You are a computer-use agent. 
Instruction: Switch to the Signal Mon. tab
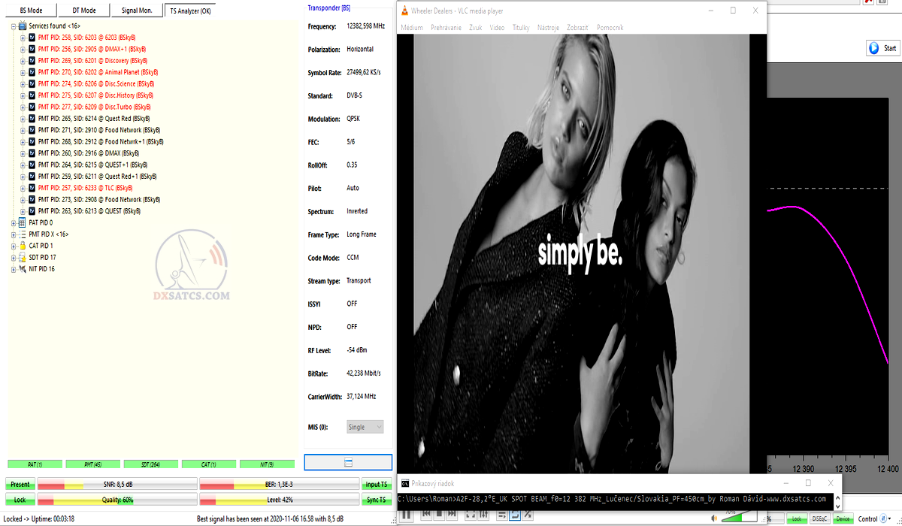[135, 10]
